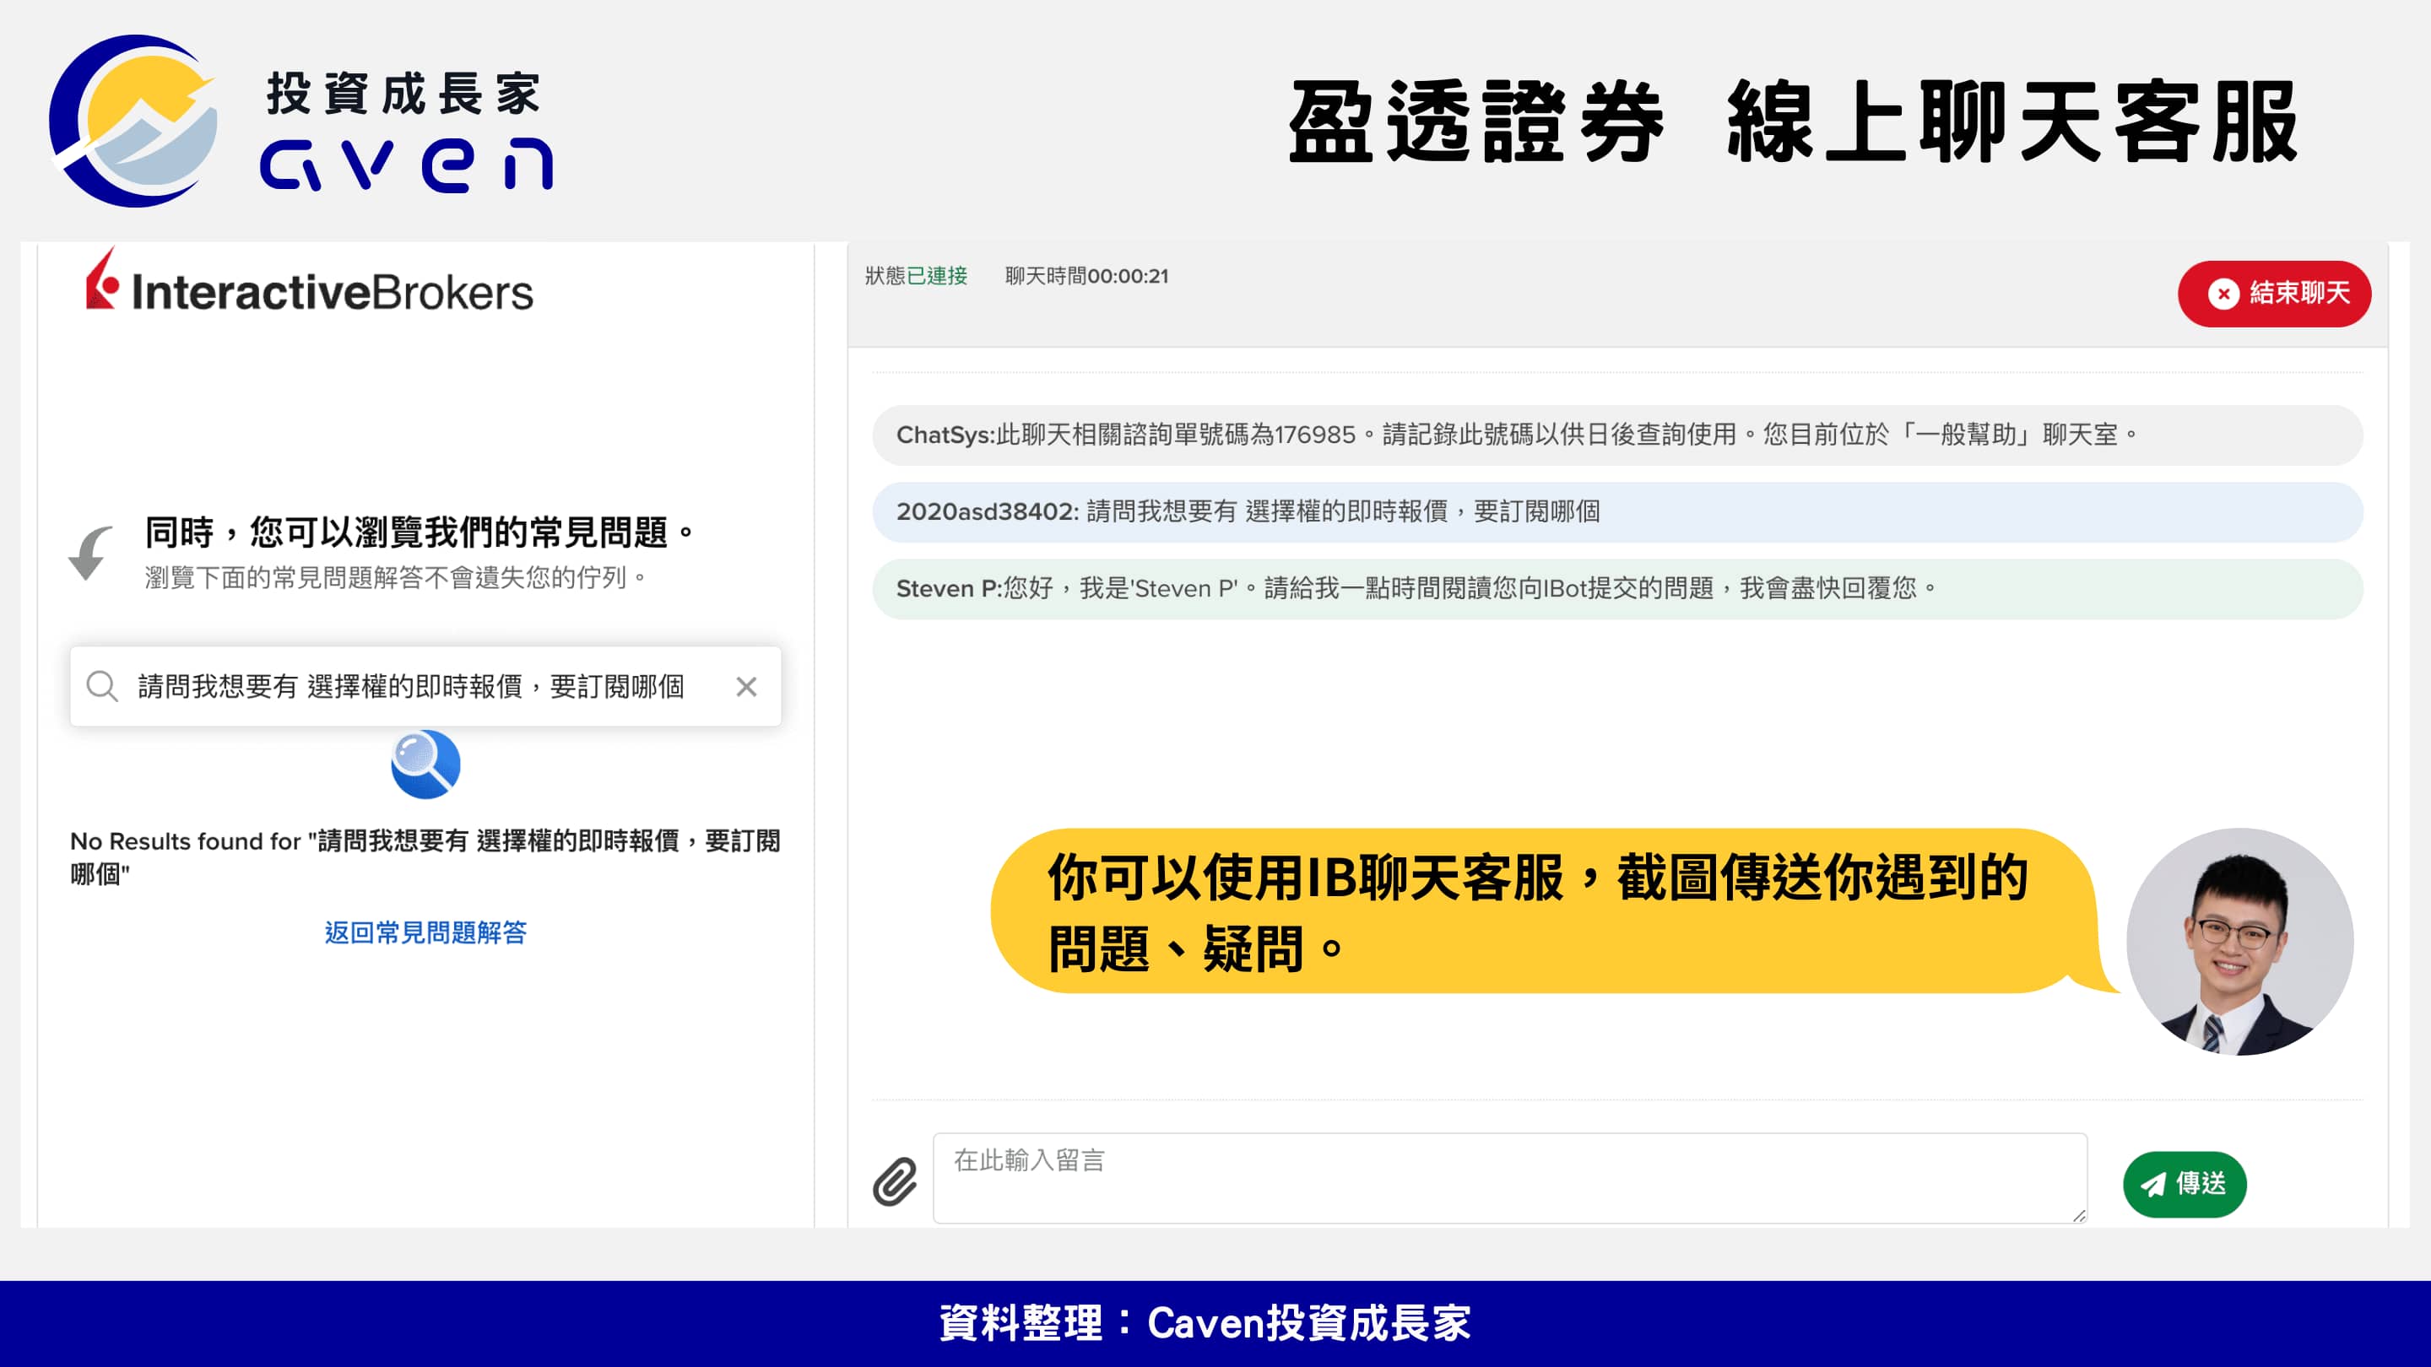Click the message box resize handle corner
This screenshot has height=1367, width=2431.
[2079, 1216]
